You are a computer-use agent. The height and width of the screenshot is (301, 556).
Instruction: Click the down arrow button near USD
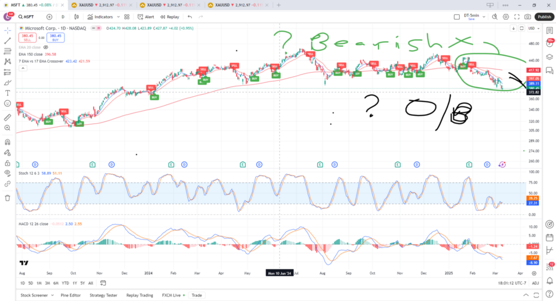513,28
